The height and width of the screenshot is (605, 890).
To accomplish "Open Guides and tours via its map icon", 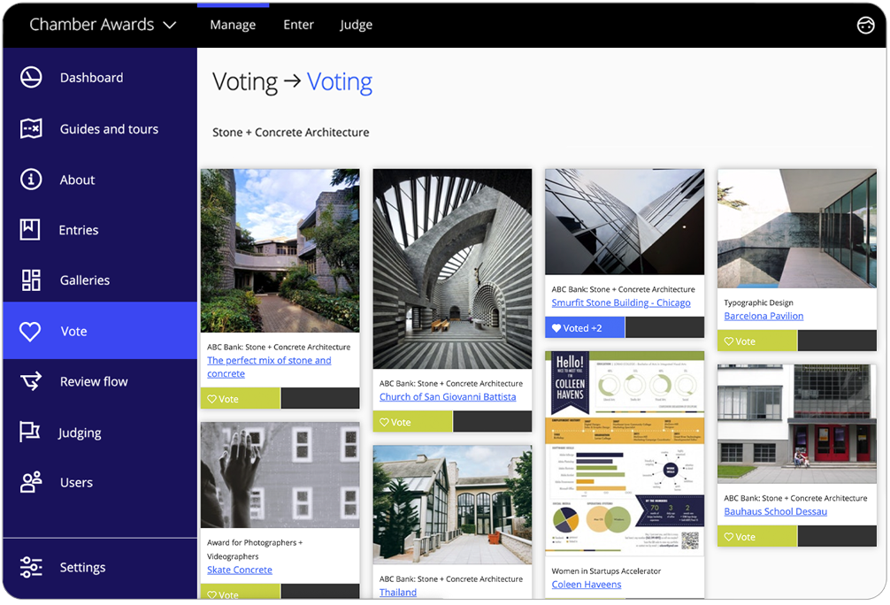I will (x=30, y=128).
